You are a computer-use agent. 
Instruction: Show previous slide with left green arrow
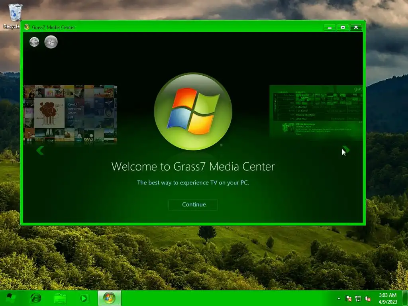click(x=40, y=150)
